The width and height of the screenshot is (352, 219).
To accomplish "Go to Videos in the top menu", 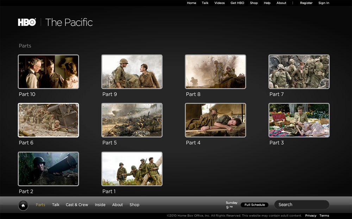I will click(x=219, y=3).
